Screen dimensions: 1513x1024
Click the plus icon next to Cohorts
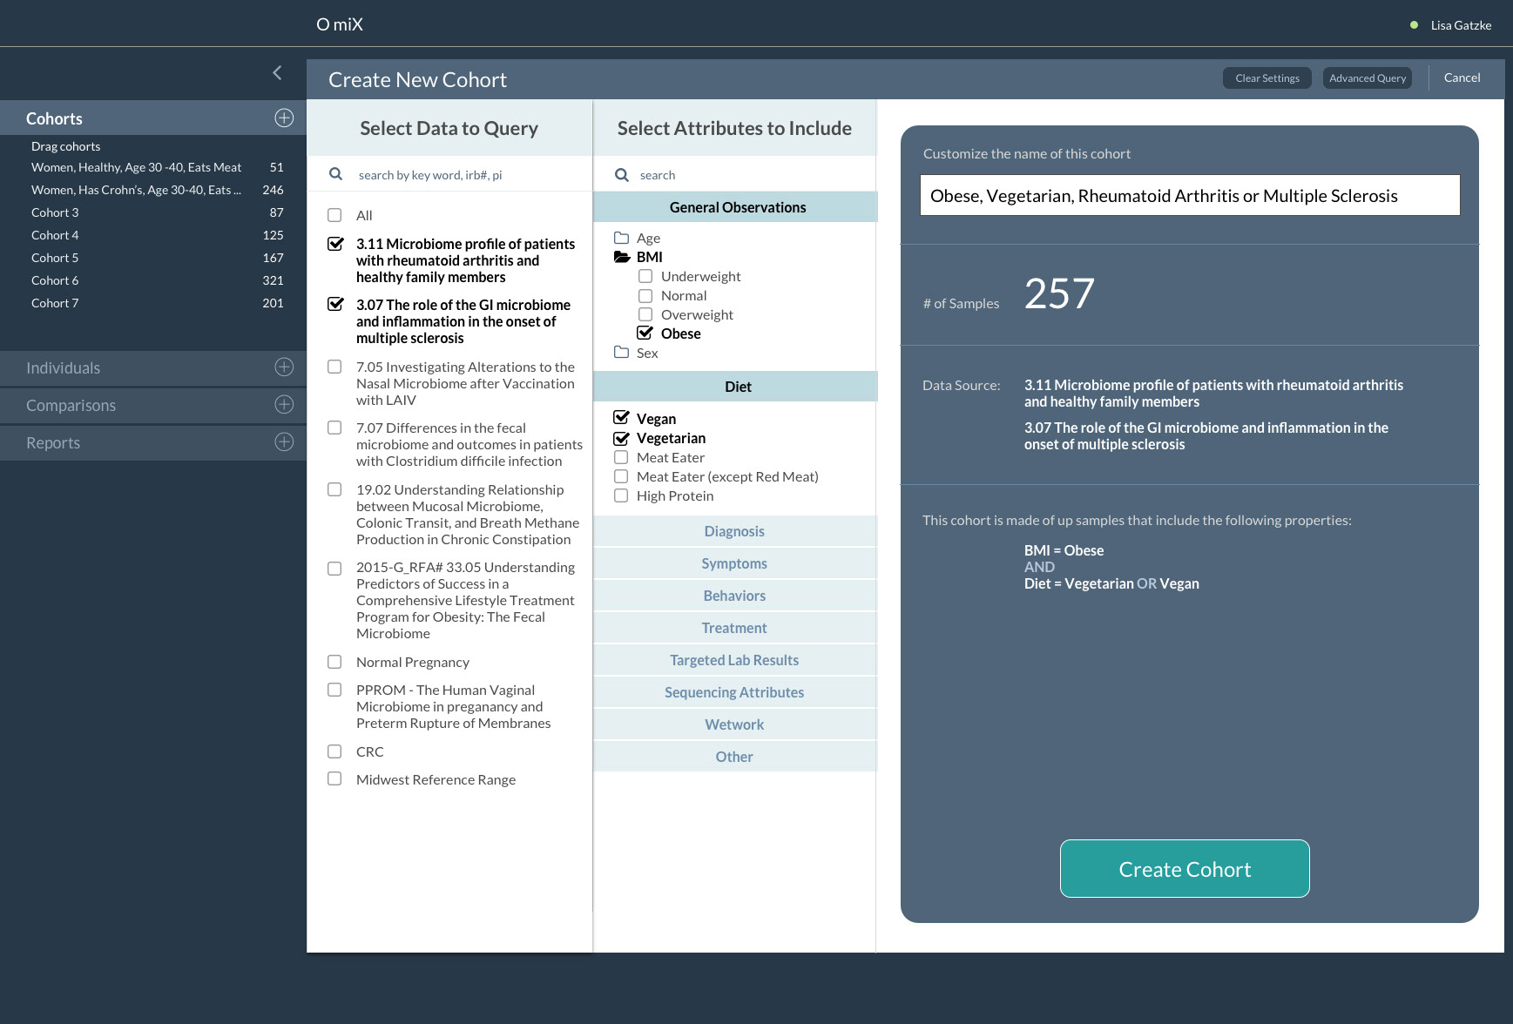coord(284,118)
